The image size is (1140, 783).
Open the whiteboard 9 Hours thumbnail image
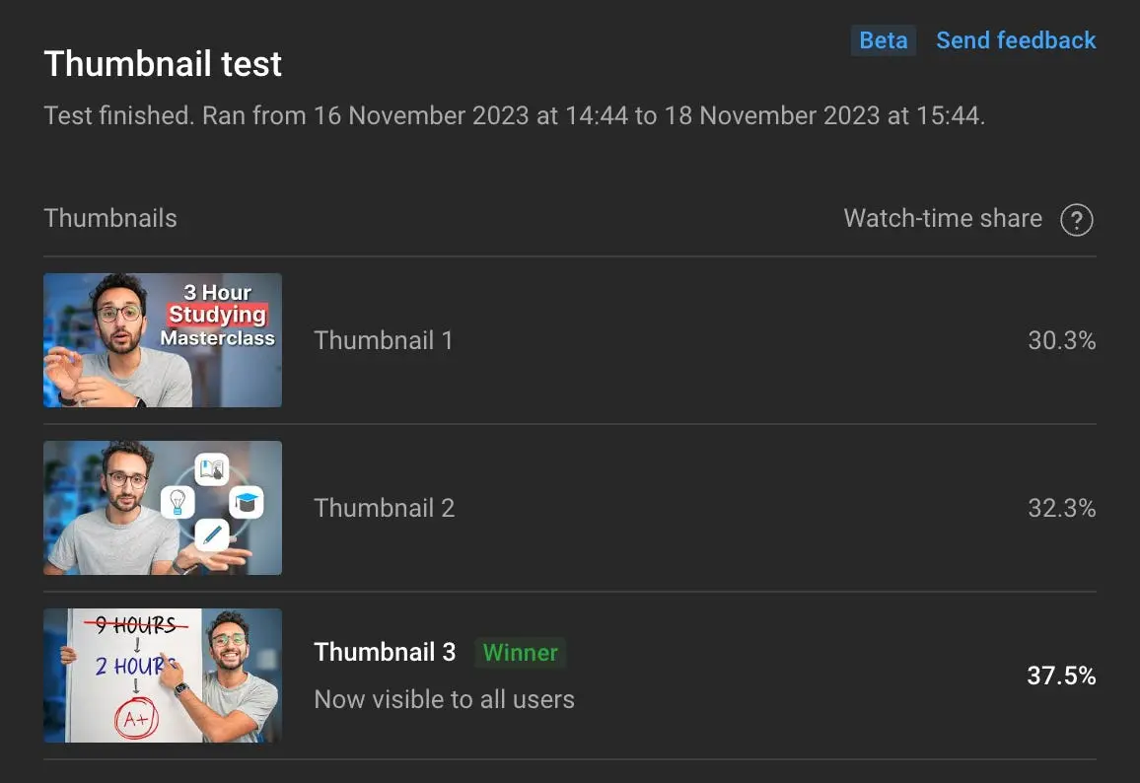[162, 676]
